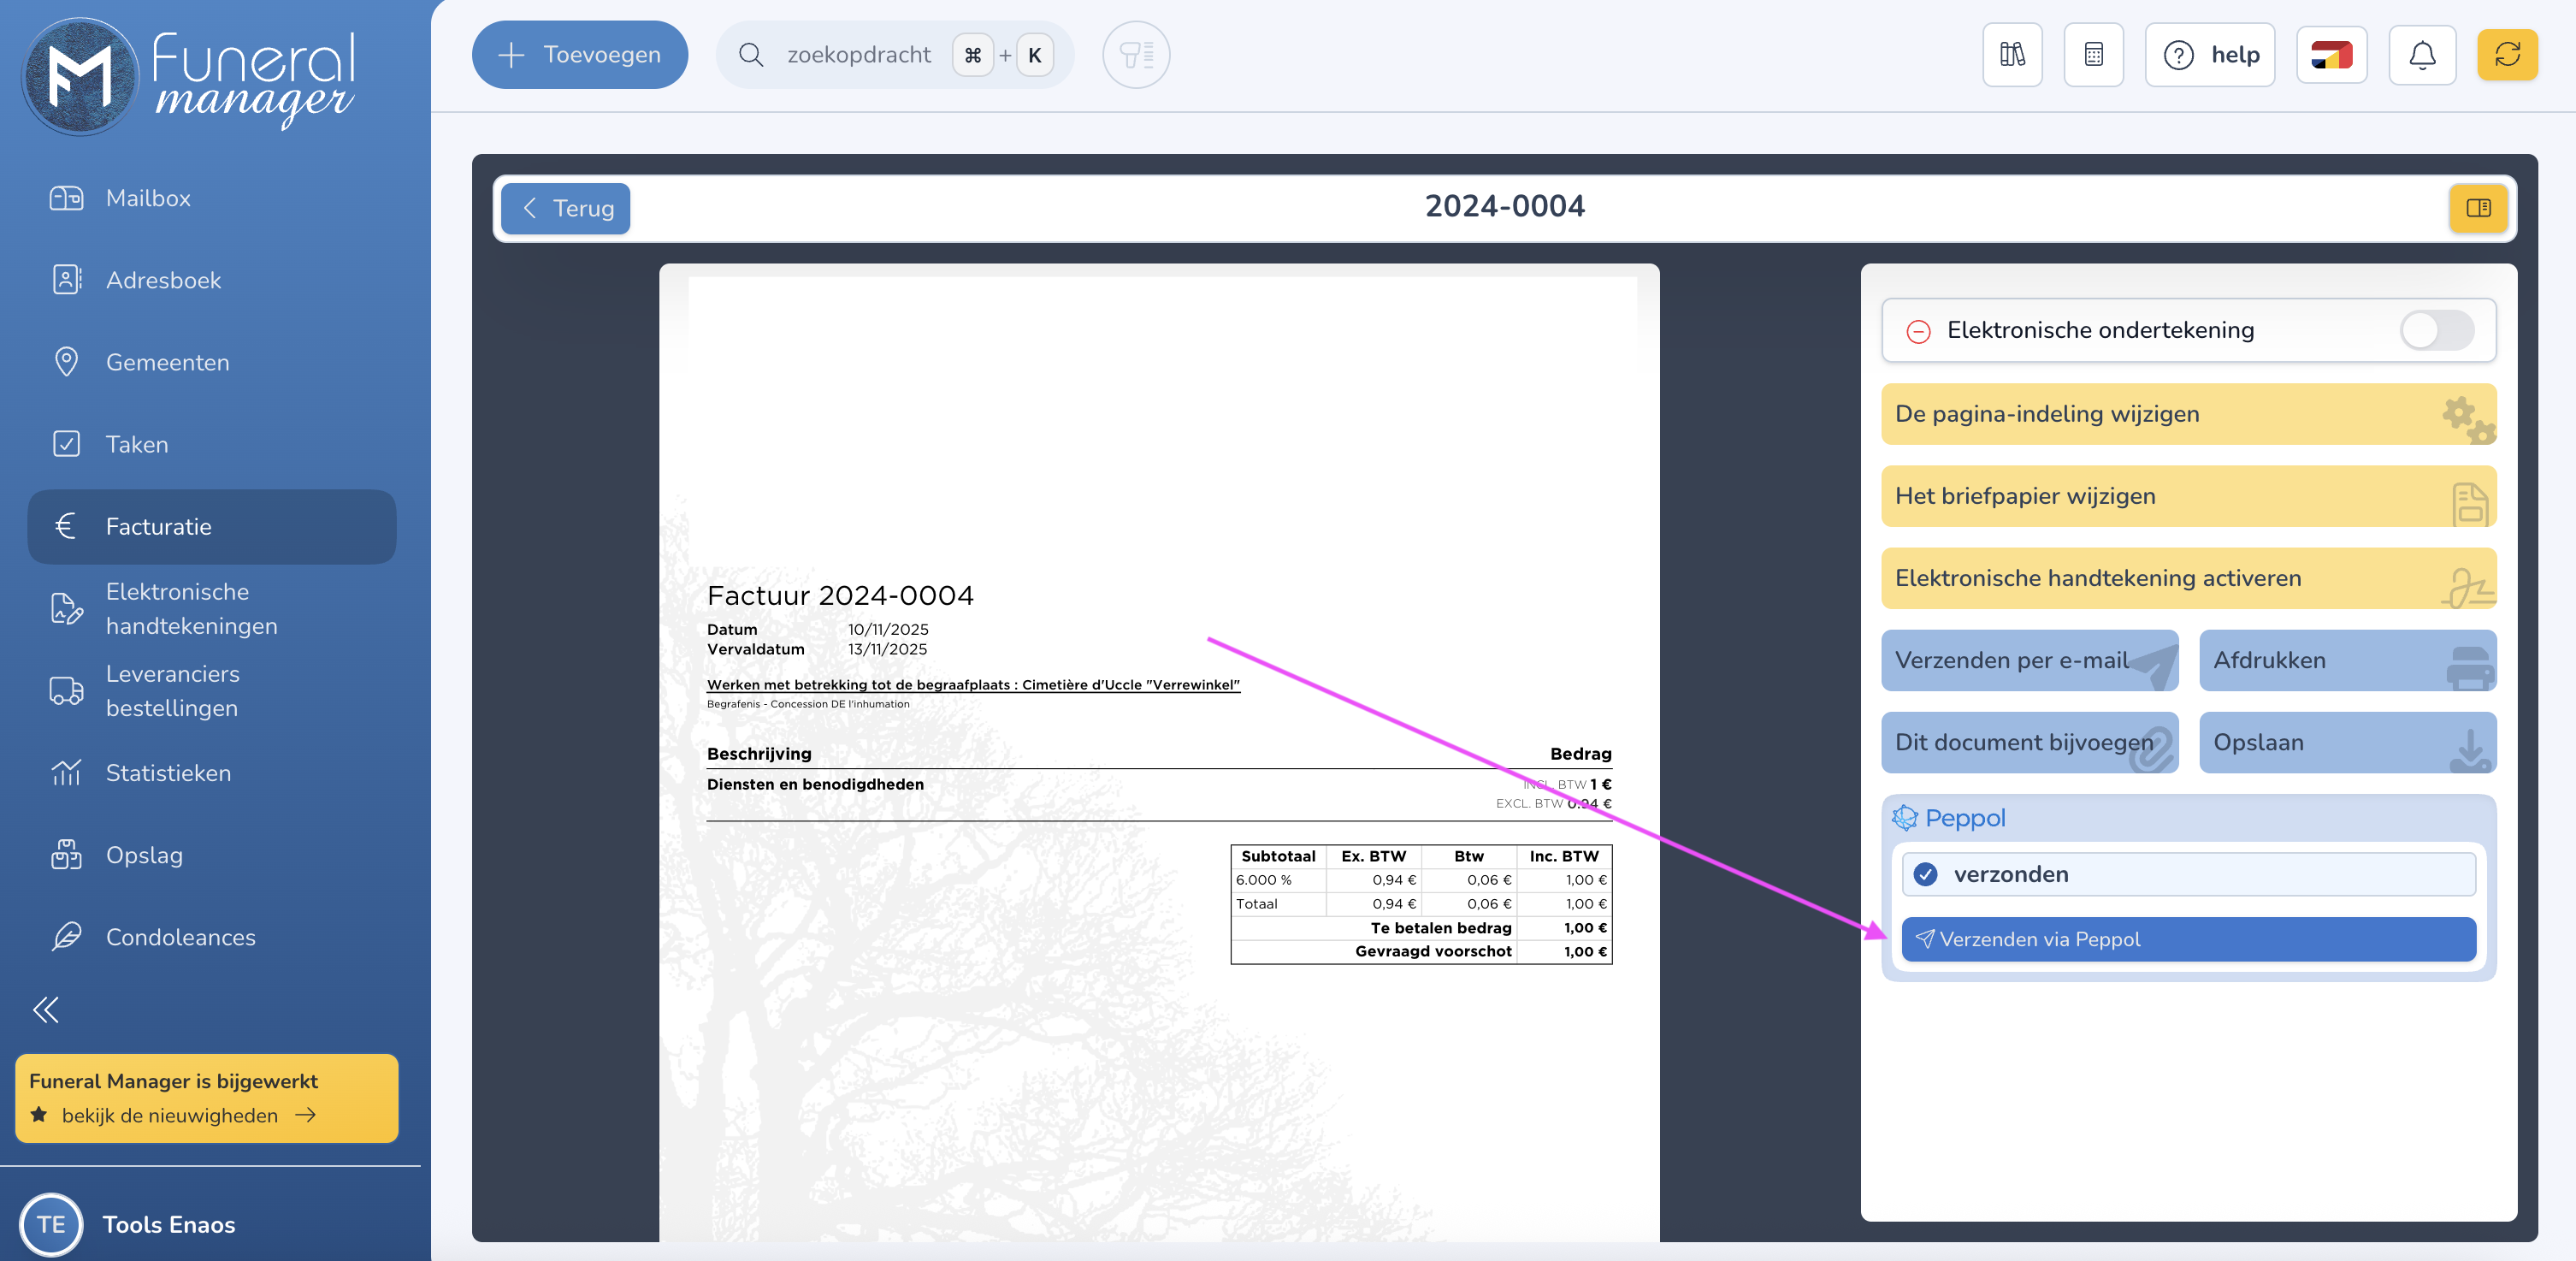Click the zoekopdracht search field
Screen dimensions: 2576x1261
click(858, 55)
